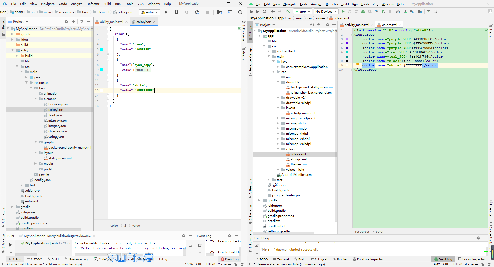Switch to activity_main.xml tab in Android Studio
494x267 pixels.
(357, 25)
